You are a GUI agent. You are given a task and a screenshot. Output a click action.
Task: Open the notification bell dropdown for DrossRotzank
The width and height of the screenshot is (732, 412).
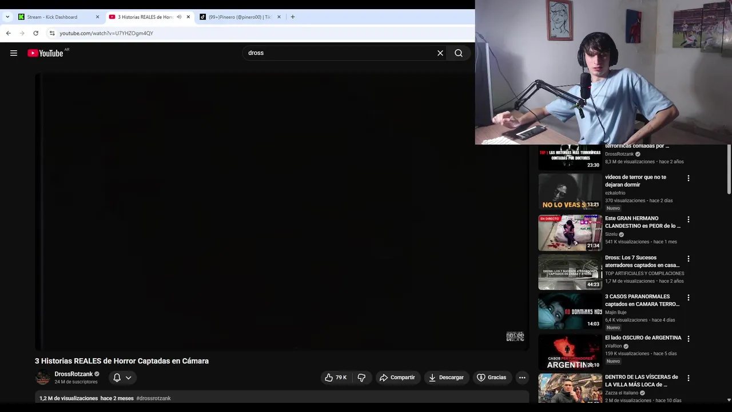coord(122,378)
